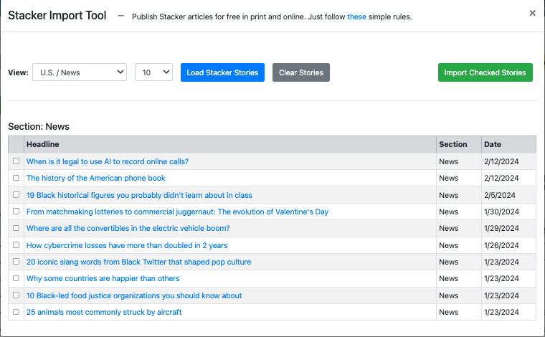Click the Stacker Import Tool title

point(57,16)
